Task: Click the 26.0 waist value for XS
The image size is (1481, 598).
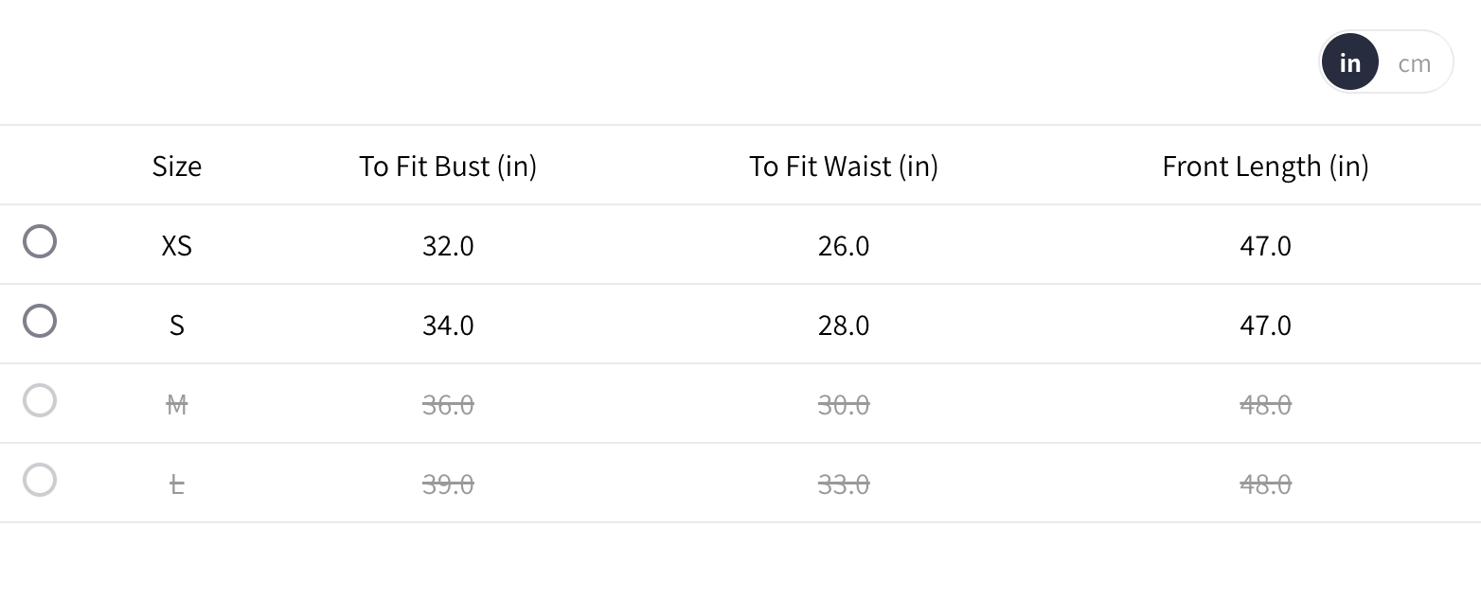Action: tap(844, 246)
